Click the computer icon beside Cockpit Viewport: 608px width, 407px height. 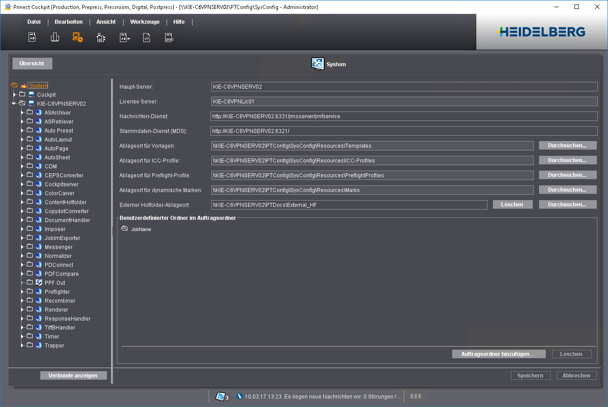[31, 94]
